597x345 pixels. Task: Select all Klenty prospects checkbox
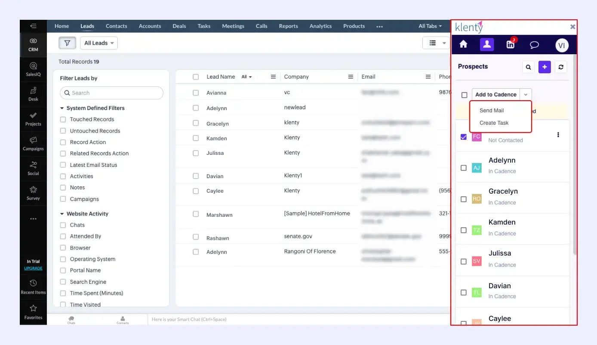pyautogui.click(x=464, y=95)
